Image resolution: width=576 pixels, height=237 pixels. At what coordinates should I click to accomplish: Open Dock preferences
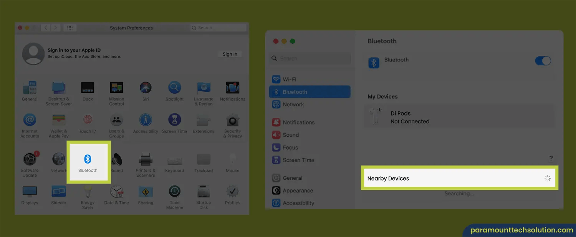(88, 91)
